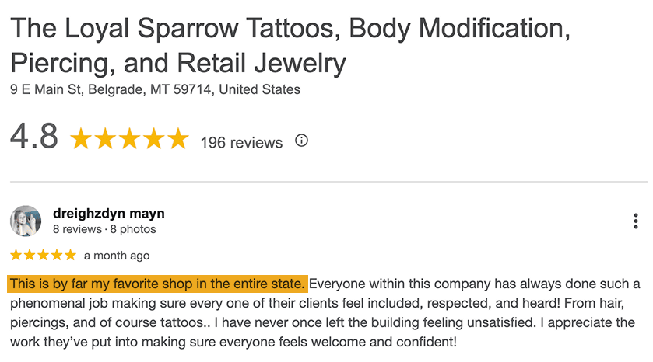Click the 4.8 rating number
This screenshot has height=362, width=653.
34,137
